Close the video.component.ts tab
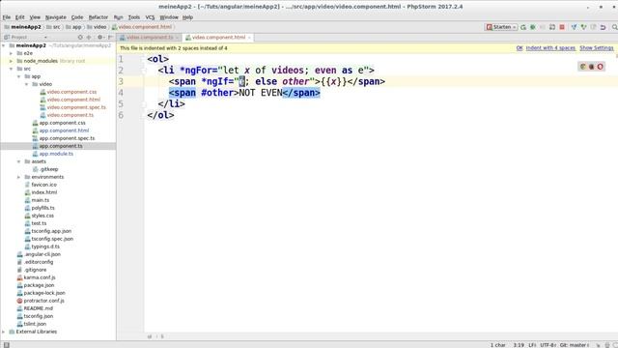This screenshot has width=618, height=348. pos(178,38)
